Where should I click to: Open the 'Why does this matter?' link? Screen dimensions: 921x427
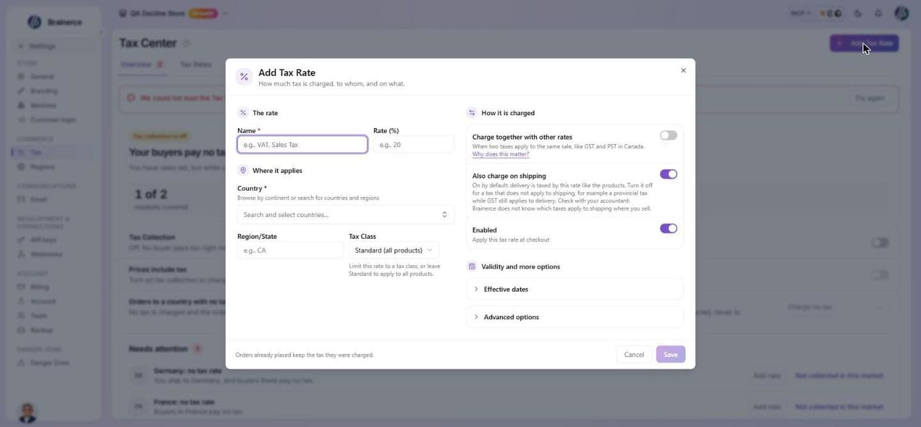501,154
